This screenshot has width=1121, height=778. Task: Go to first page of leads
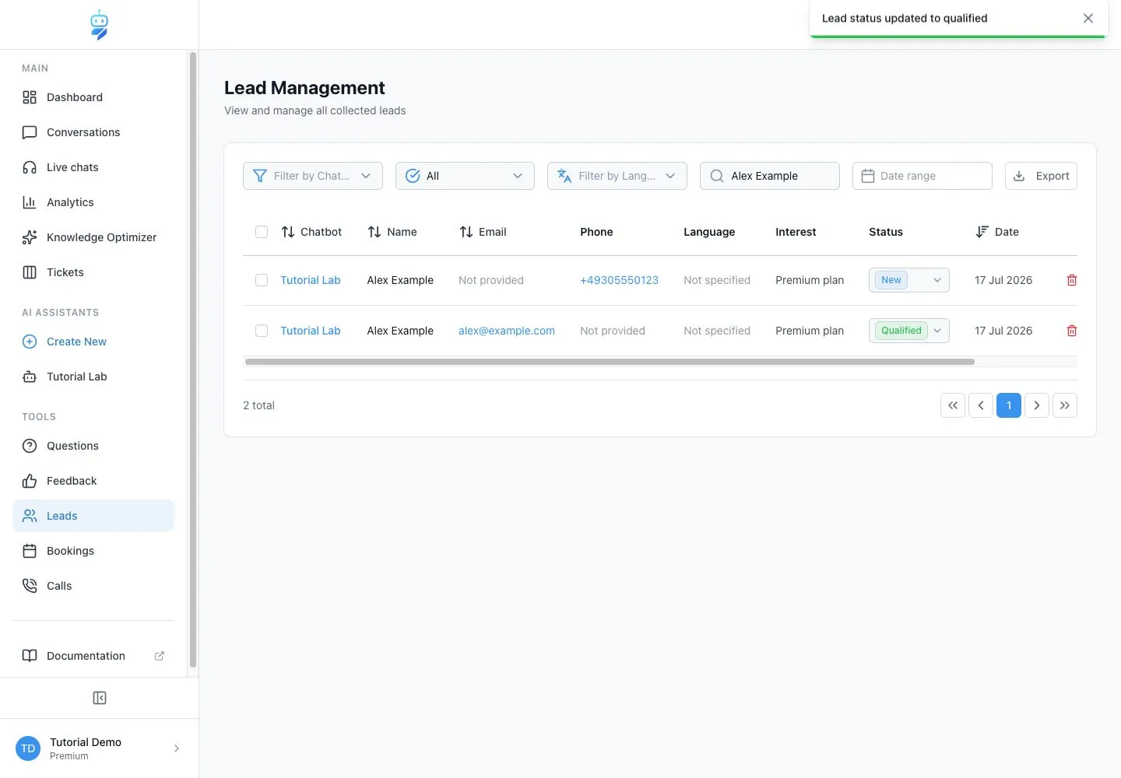click(x=953, y=405)
